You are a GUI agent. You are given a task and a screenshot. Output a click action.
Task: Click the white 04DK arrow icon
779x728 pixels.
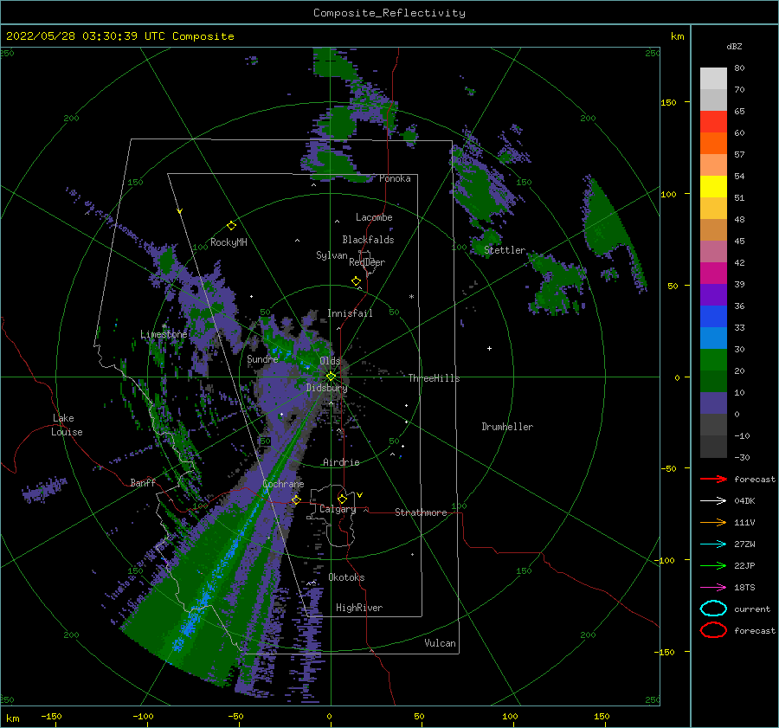[713, 501]
